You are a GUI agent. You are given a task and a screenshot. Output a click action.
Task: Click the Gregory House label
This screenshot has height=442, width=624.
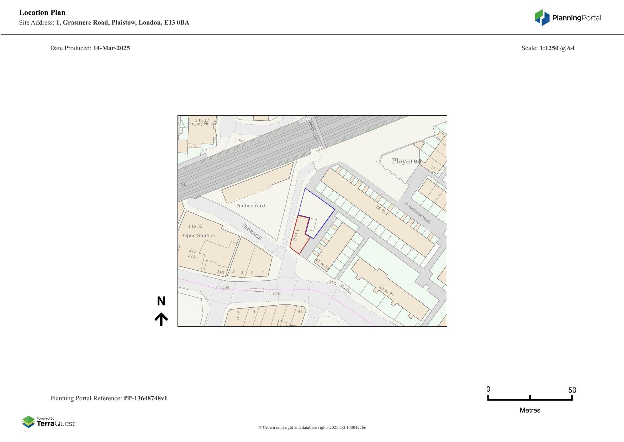[201, 124]
